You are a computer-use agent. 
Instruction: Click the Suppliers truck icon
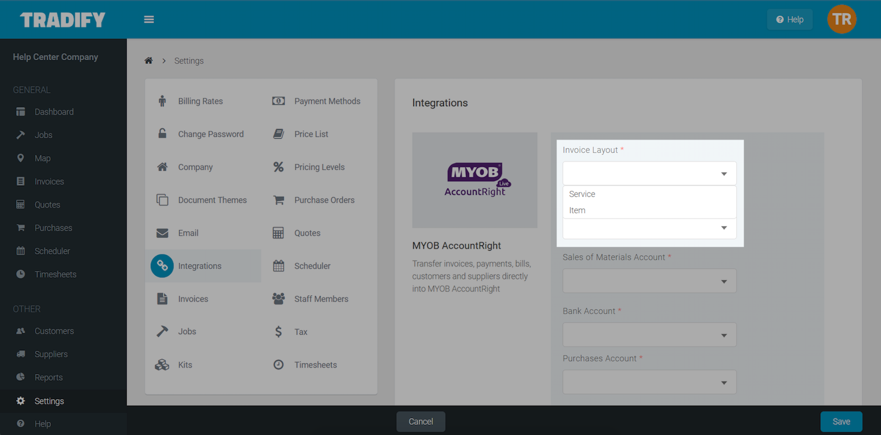[20, 354]
